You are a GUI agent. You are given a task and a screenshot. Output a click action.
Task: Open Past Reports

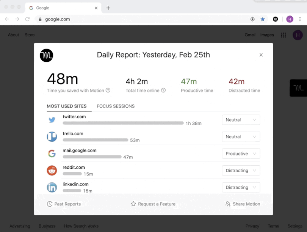[x=64, y=204]
